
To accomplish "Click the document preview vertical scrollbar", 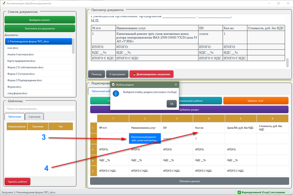I will coord(287,62).
